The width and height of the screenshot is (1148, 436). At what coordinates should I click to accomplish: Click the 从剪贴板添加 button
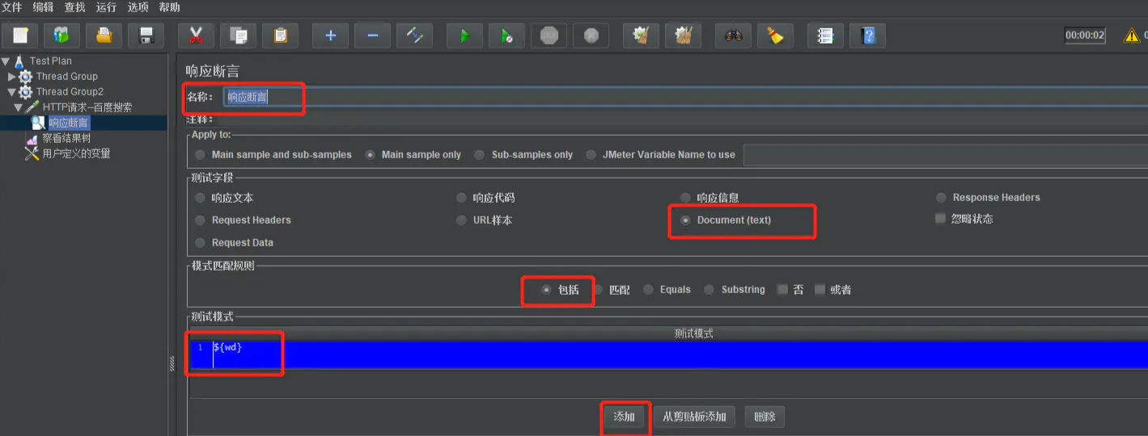694,417
